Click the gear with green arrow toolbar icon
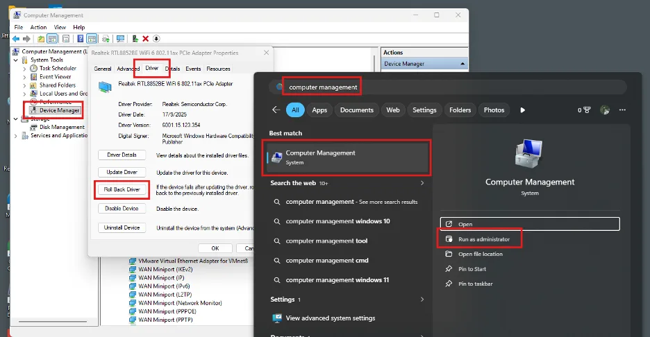Image resolution: width=650 pixels, height=337 pixels. click(x=106, y=39)
